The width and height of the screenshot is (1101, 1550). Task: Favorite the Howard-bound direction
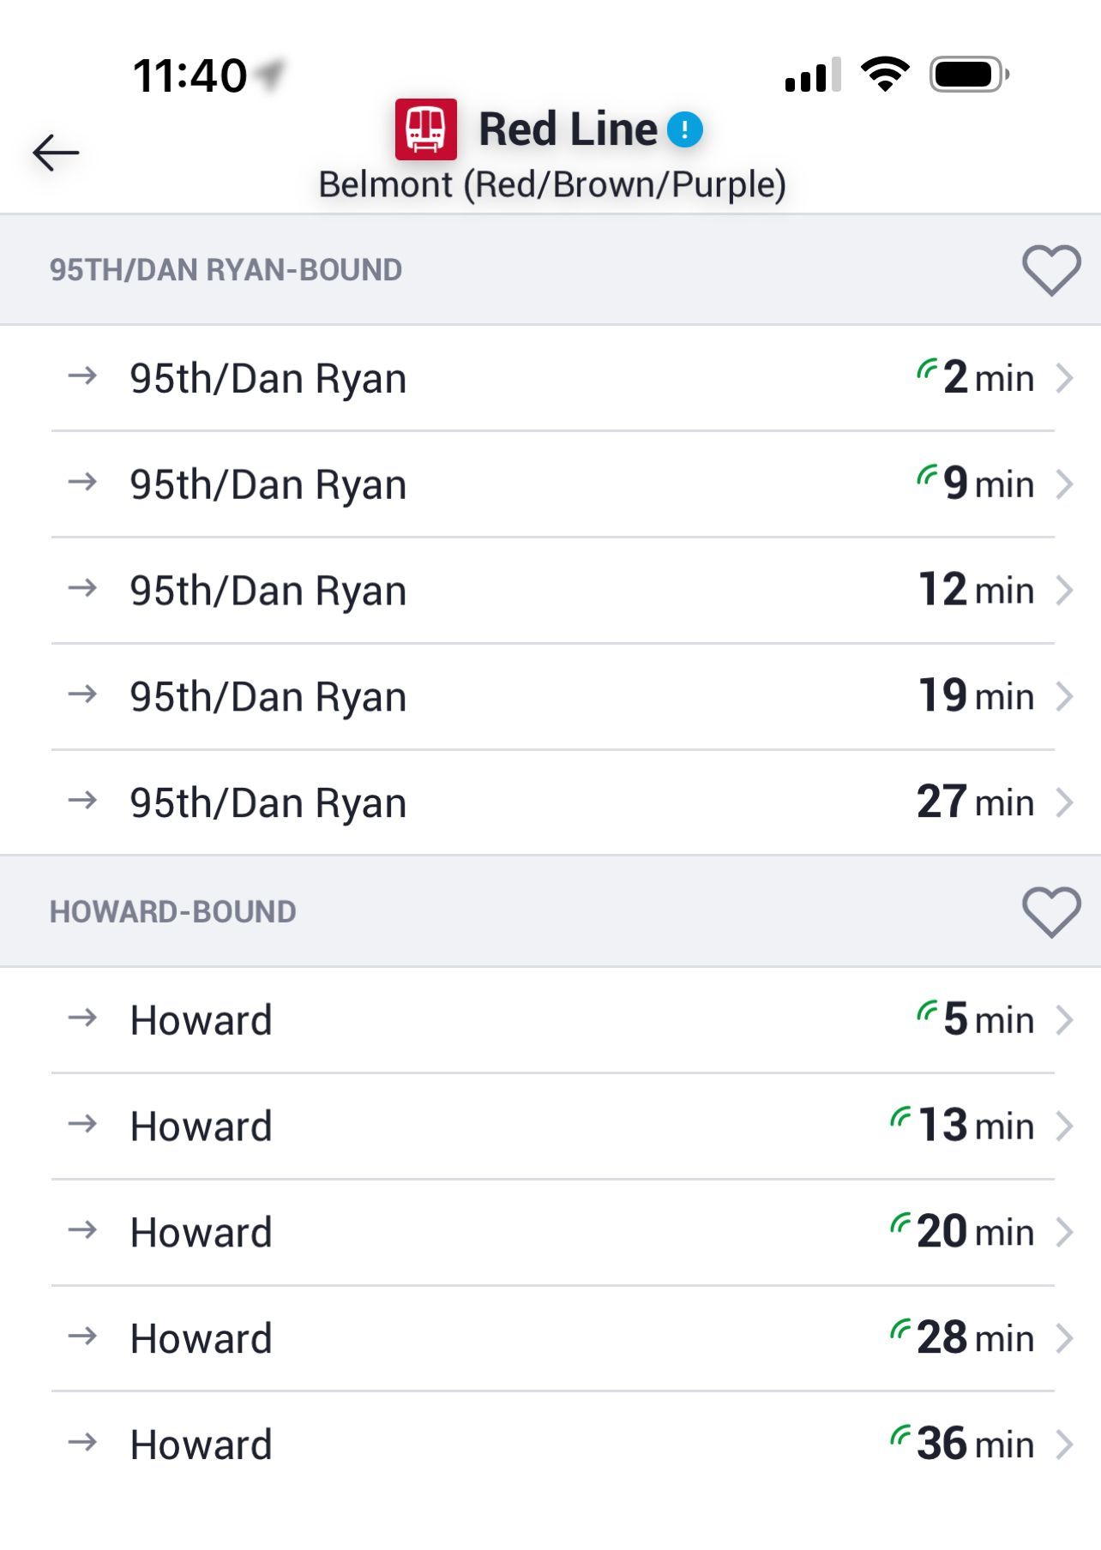1051,911
